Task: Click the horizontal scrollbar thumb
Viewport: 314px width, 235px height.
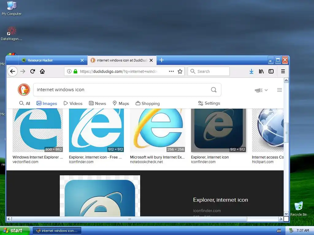Action: 129,219
